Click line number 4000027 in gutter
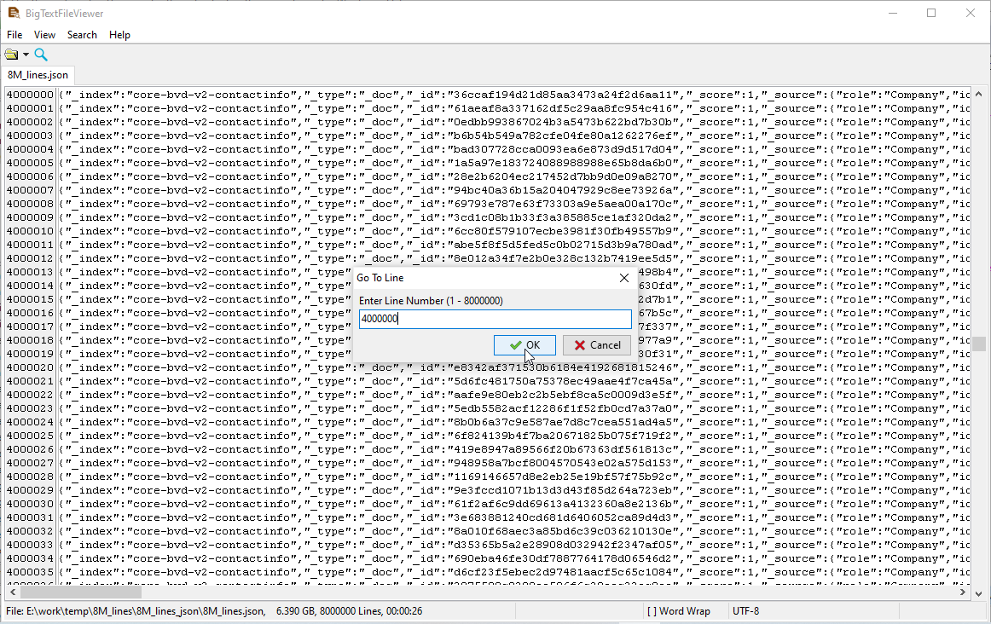This screenshot has height=624, width=991. tap(30, 463)
